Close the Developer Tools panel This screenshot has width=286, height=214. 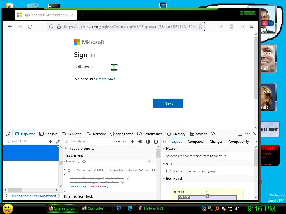tap(255, 134)
